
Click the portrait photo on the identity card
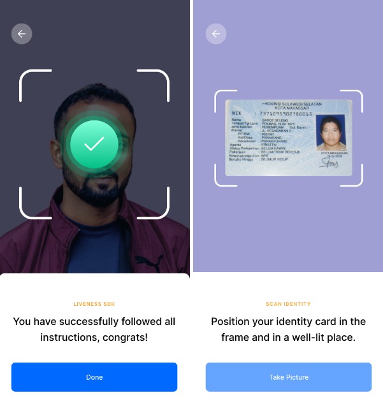[331, 132]
